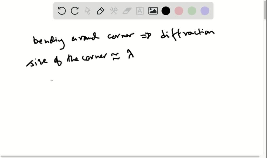Image resolution: width=267 pixels, height=158 pixels.
Task: Click the insert image icon
Action: tap(153, 11)
